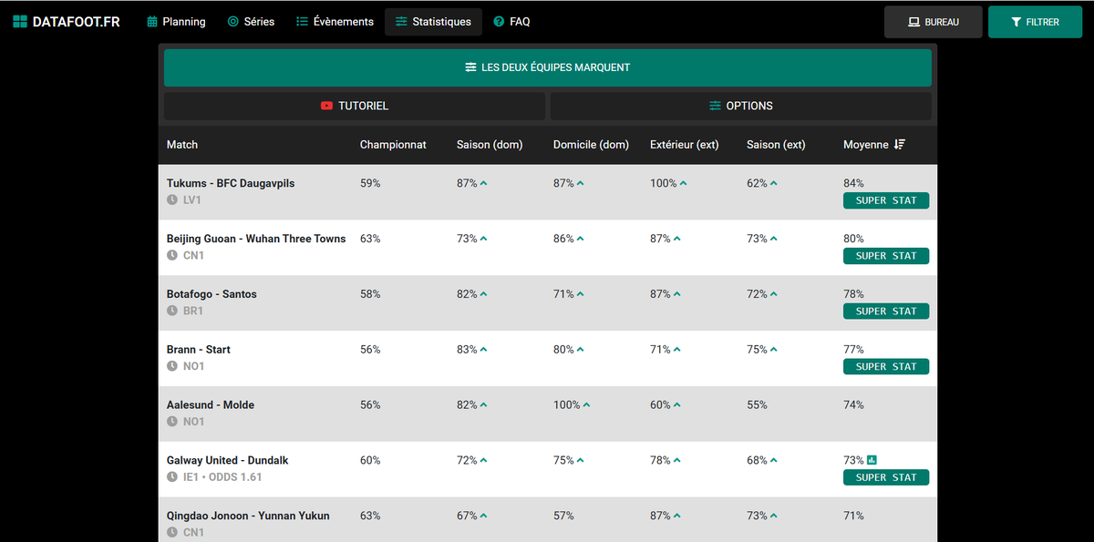Image resolution: width=1094 pixels, height=542 pixels.
Task: Open the Tukums - BFC Daugavpils match
Action: (231, 183)
